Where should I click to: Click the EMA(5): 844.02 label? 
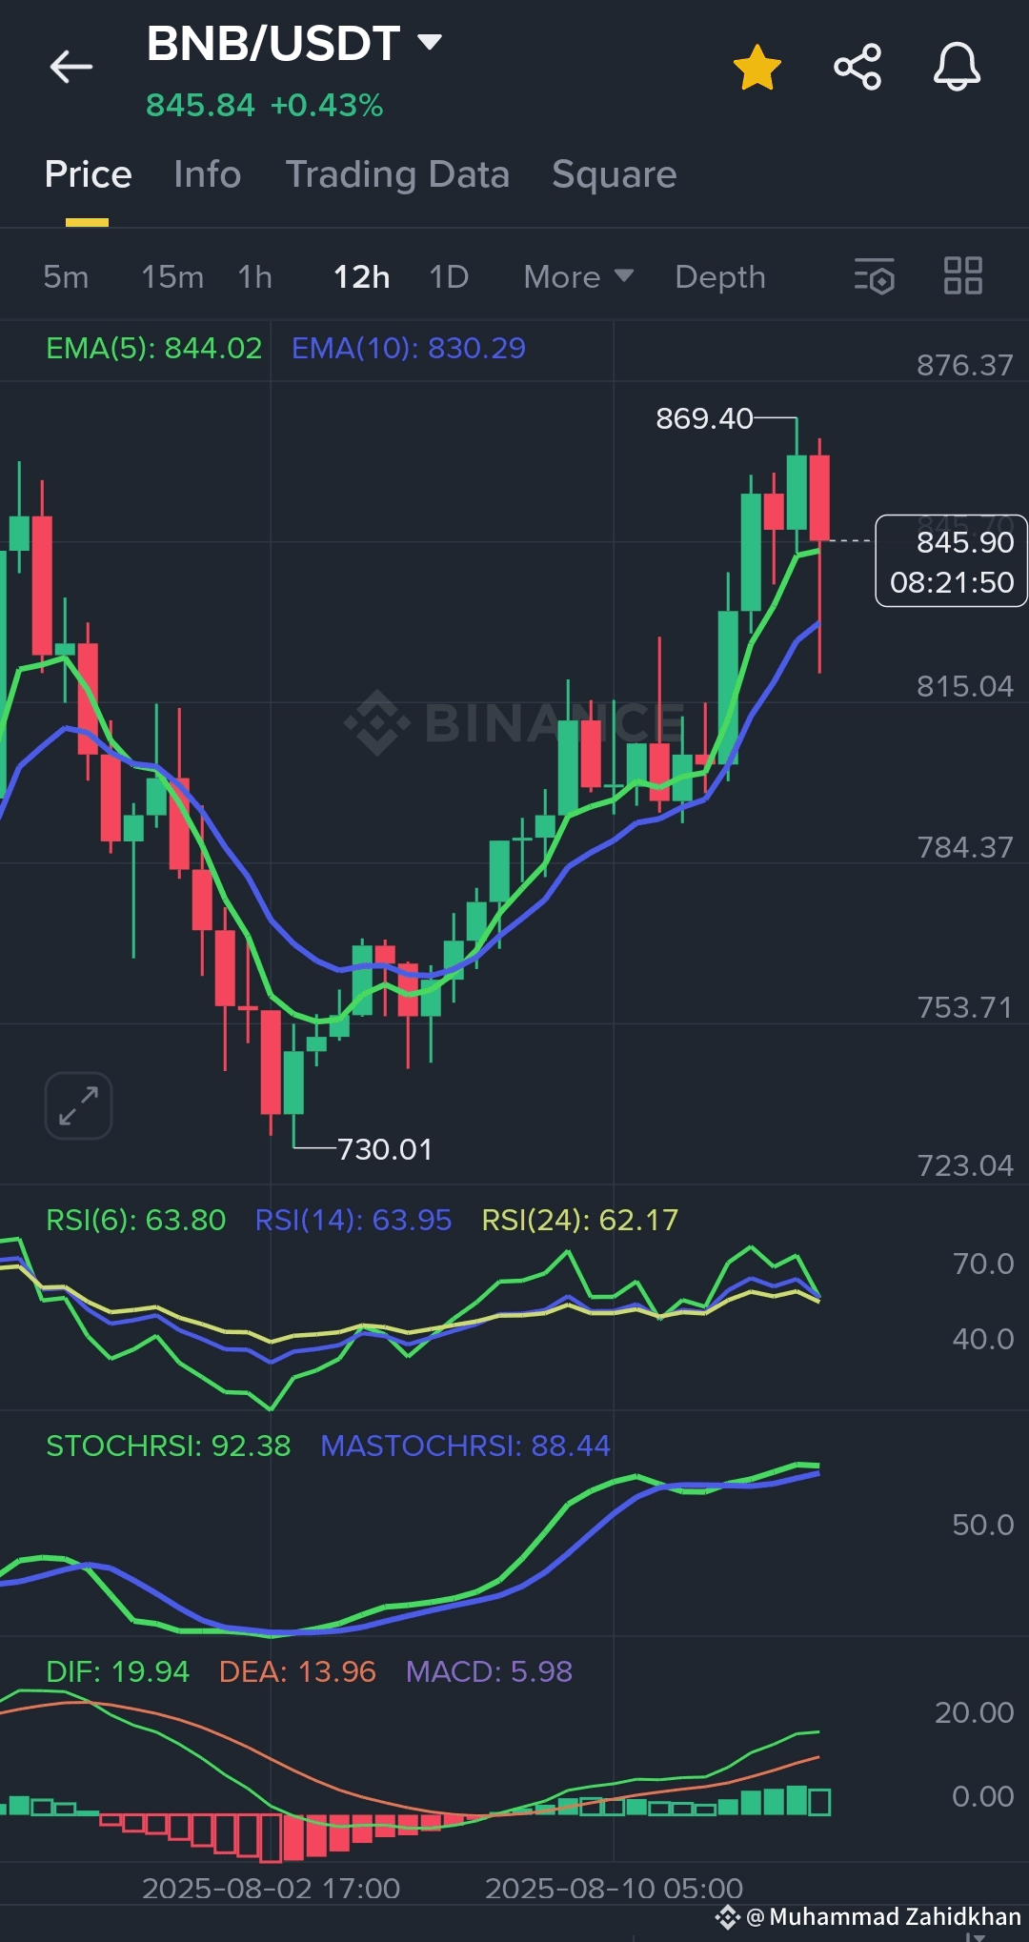tap(153, 349)
